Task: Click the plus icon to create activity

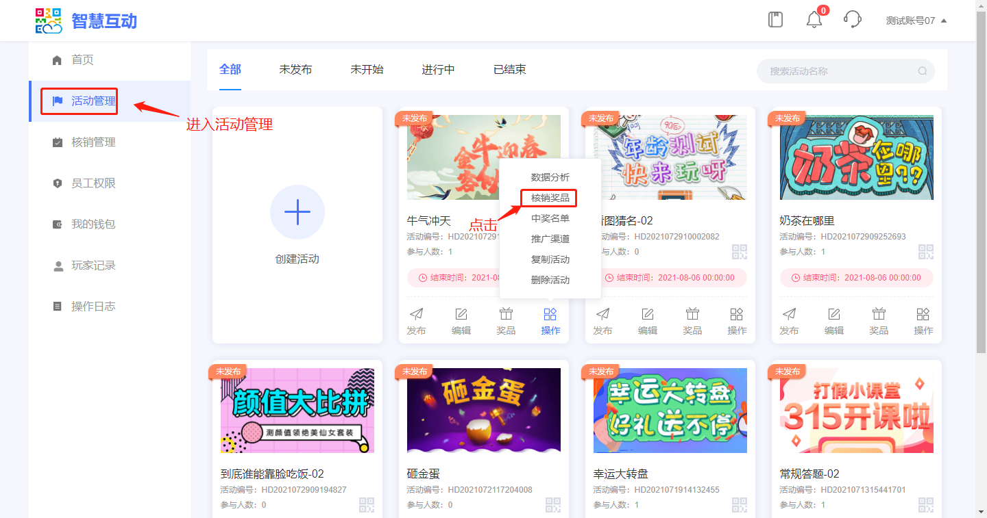Action: coord(297,212)
